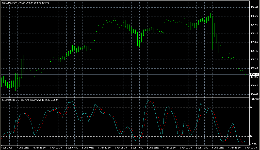Click the OHLC values next to the symbol
Viewport: 260px width, 150px height.
click(x=34, y=3)
